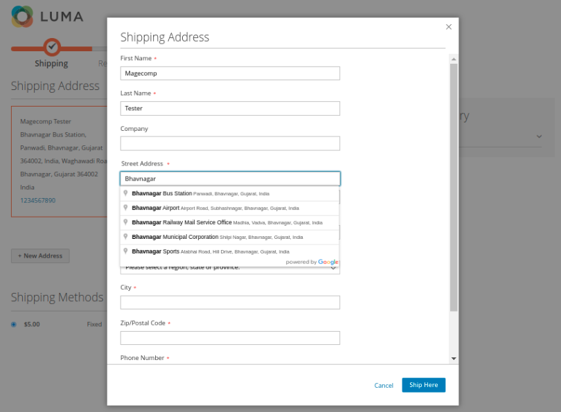Choose Bhavnagar Municipal Corporation suggestion
This screenshot has width=561, height=412.
pos(230,237)
